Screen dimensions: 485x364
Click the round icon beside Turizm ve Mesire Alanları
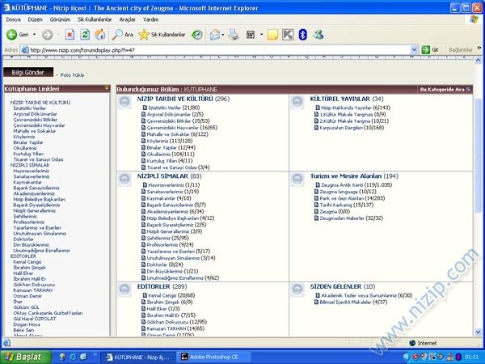click(x=297, y=180)
